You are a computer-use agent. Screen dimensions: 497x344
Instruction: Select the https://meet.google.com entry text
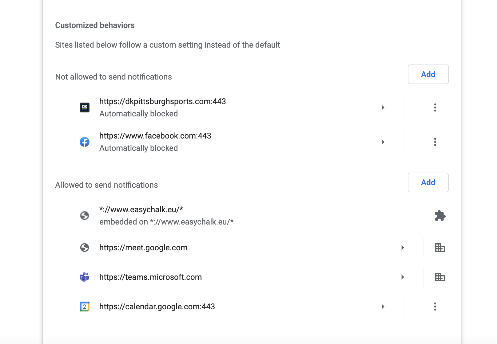[143, 248]
